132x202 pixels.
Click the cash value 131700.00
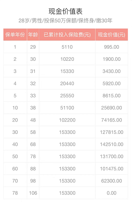(112, 156)
